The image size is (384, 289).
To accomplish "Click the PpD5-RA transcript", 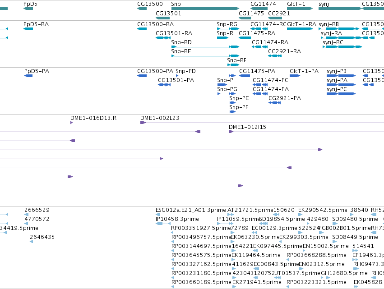I will 28,29.
